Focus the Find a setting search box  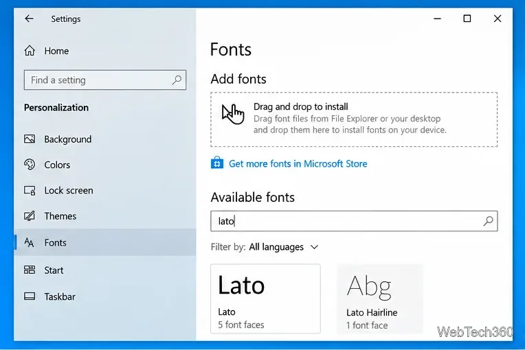coord(105,80)
